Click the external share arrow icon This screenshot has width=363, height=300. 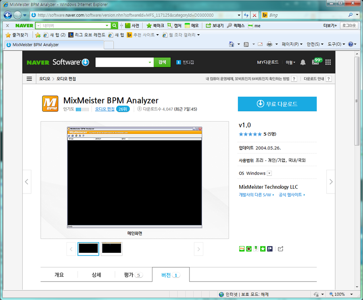(281, 249)
